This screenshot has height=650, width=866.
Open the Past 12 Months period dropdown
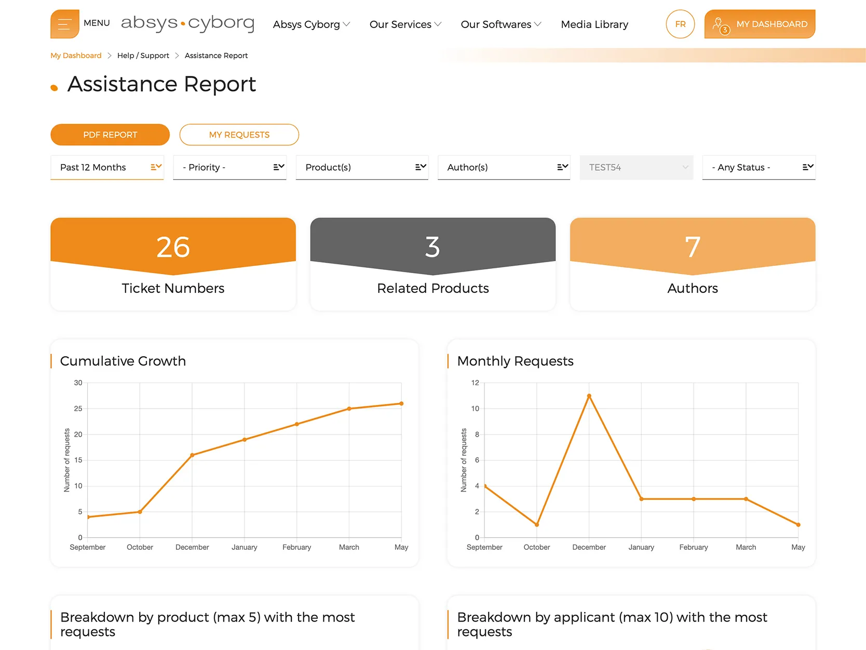tap(107, 167)
